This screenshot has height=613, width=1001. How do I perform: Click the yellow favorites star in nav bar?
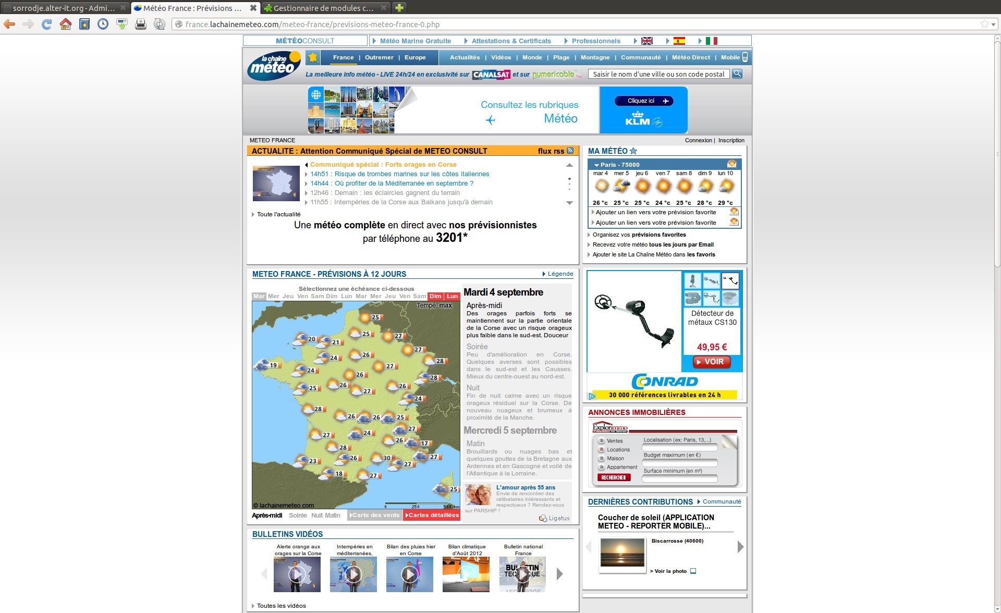coord(313,57)
